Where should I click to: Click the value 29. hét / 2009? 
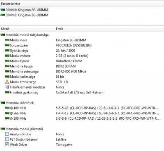pos(66,51)
